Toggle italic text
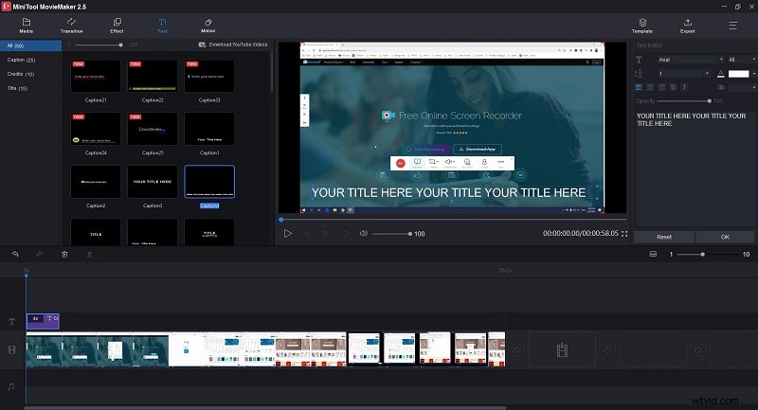 (x=684, y=87)
